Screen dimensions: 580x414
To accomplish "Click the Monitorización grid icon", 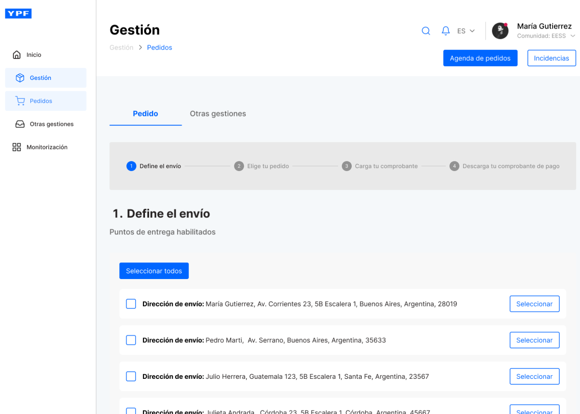I will (17, 147).
